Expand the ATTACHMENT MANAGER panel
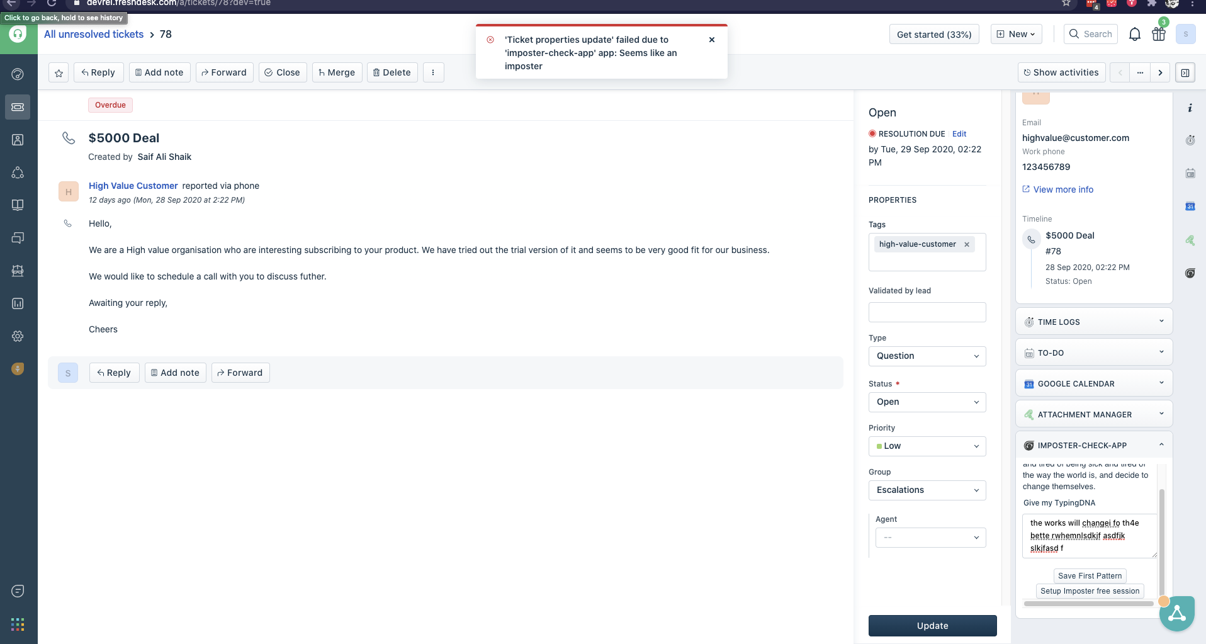 click(x=1094, y=414)
